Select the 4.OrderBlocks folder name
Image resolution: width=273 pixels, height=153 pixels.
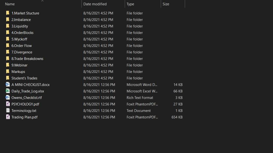[22, 33]
